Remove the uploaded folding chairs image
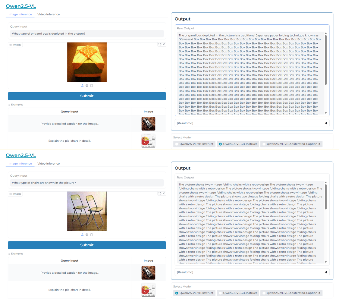The image size is (339, 299). coord(164,194)
